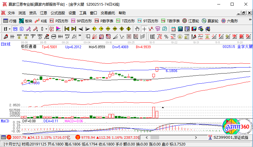Select the red Gann fan lines tool
253x147 pixels.
coord(94,37)
